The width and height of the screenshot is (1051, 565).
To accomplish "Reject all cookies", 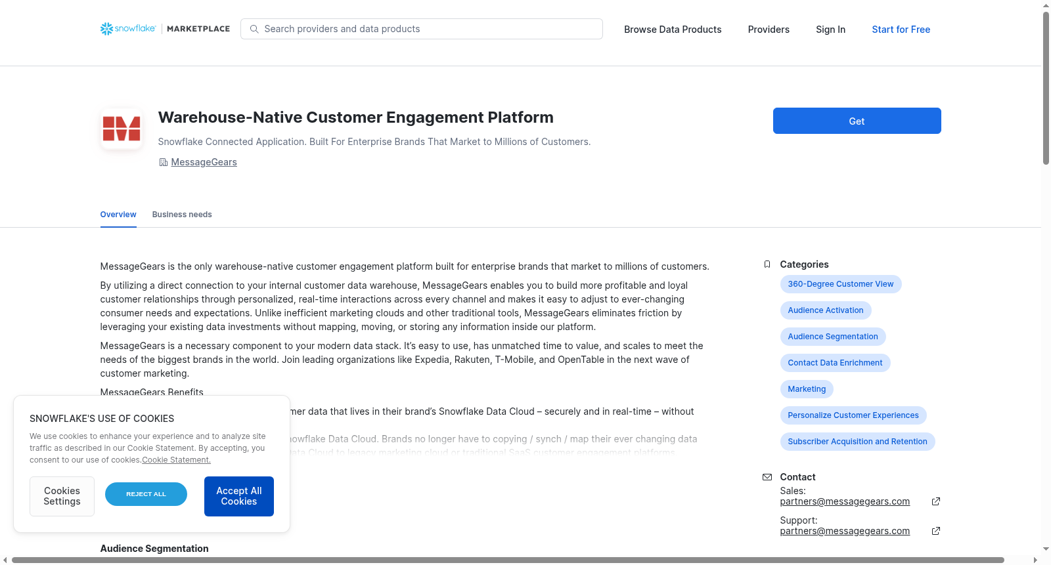I will [146, 494].
